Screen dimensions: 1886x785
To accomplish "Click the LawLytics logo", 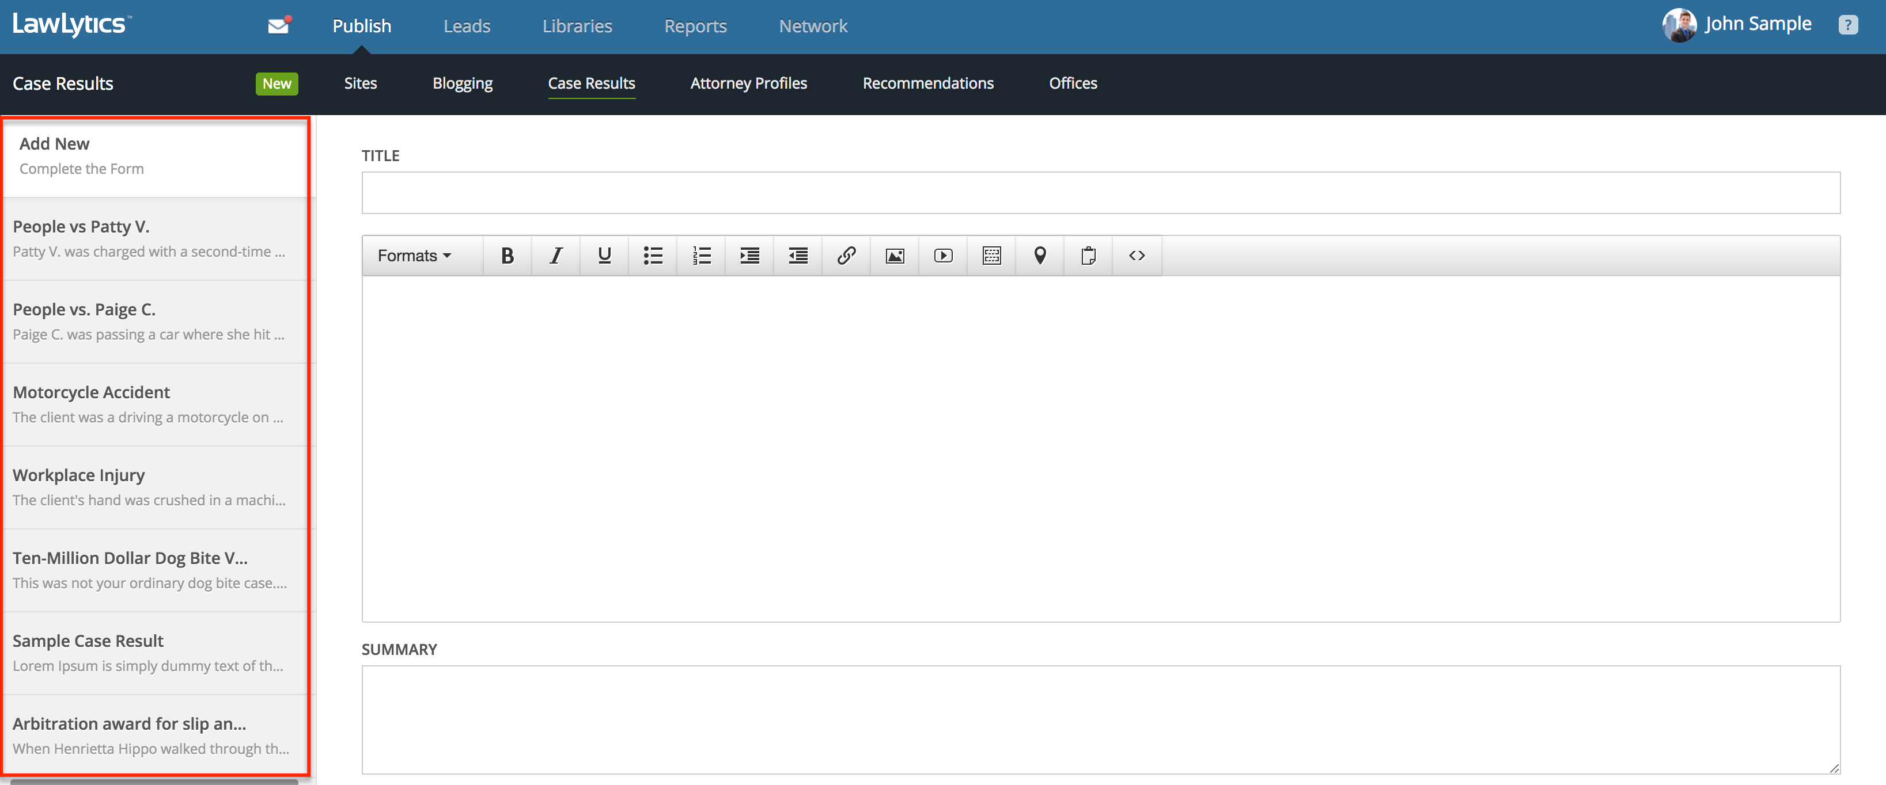I will click(72, 24).
